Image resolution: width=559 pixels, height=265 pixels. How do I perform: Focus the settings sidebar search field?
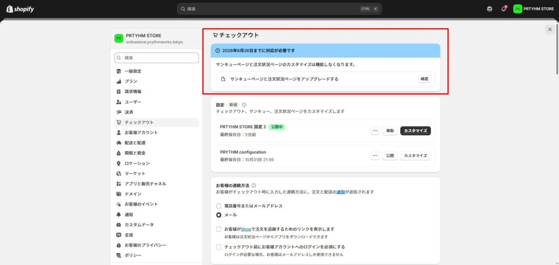coord(157,58)
